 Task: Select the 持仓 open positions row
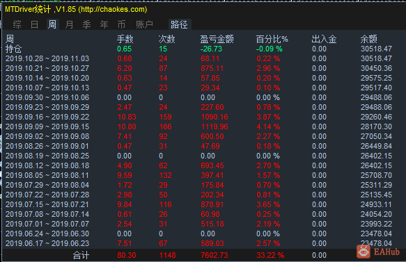click(199, 49)
